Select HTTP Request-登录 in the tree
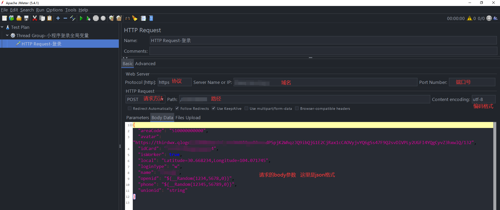 pyautogui.click(x=42, y=44)
